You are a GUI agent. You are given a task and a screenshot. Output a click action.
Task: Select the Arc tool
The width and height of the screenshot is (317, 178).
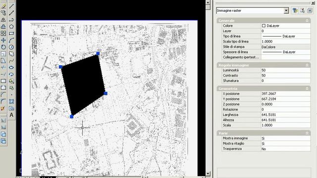tap(11, 40)
